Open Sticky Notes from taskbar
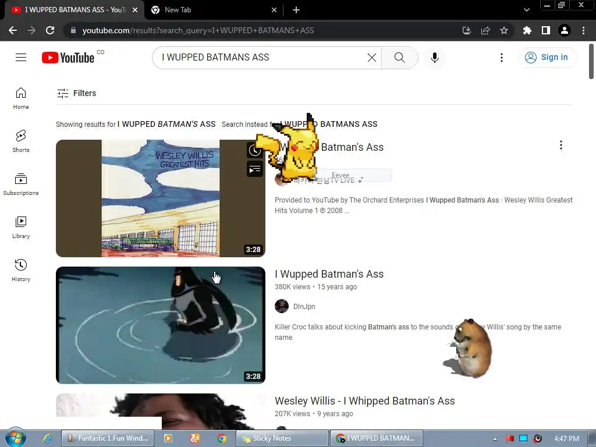The height and width of the screenshot is (447, 596). [x=282, y=438]
